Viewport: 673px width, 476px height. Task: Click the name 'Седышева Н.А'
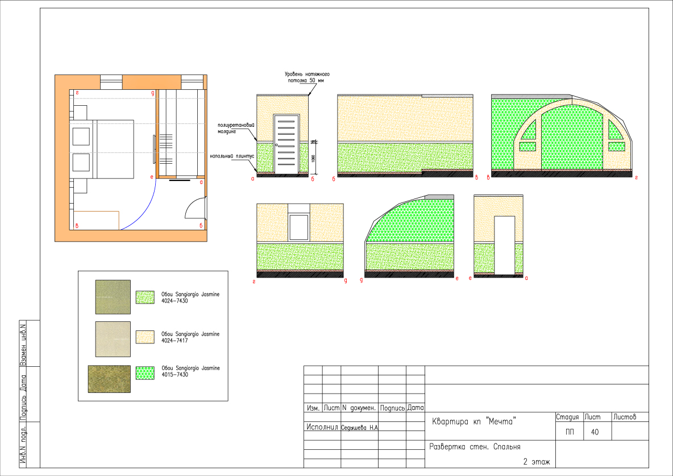point(359,428)
